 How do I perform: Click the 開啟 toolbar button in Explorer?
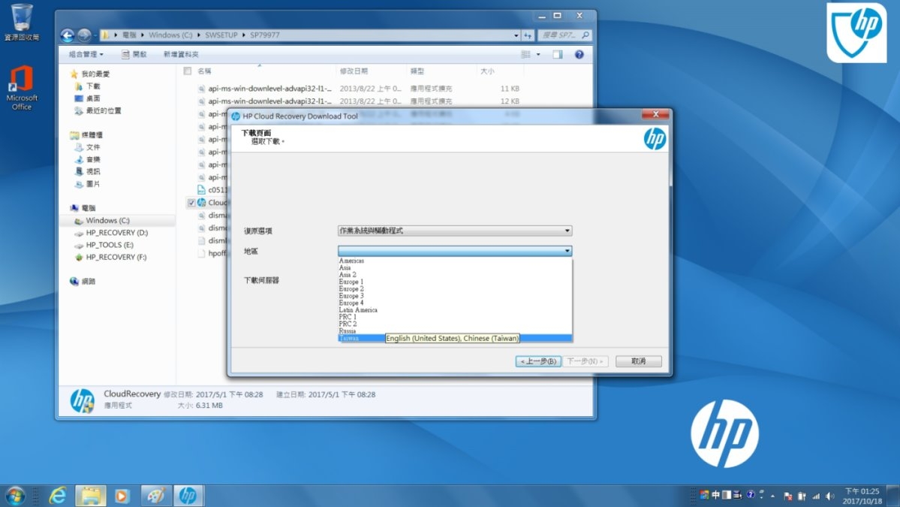point(134,55)
